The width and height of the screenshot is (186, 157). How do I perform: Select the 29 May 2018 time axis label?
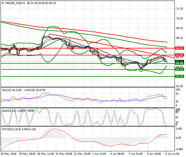pyautogui.click(x=8, y=154)
